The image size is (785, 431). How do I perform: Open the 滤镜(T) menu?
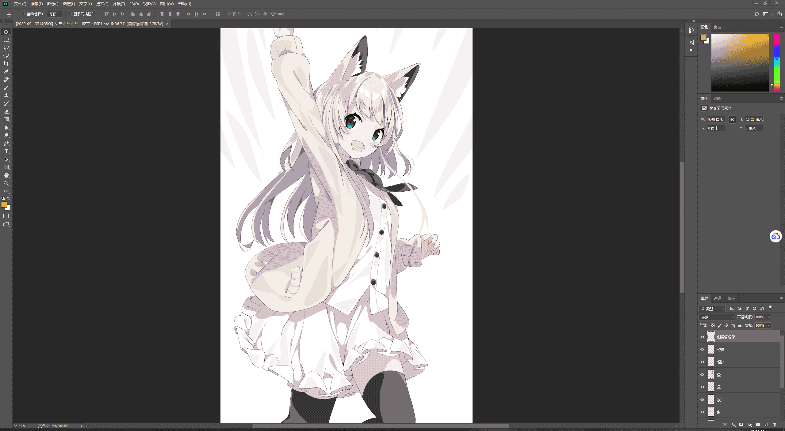[119, 4]
